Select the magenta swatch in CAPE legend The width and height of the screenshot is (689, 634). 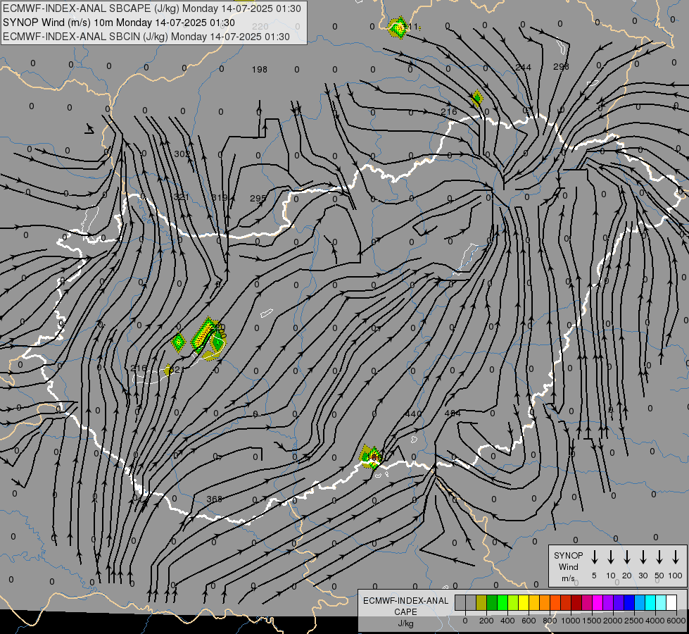598,603
